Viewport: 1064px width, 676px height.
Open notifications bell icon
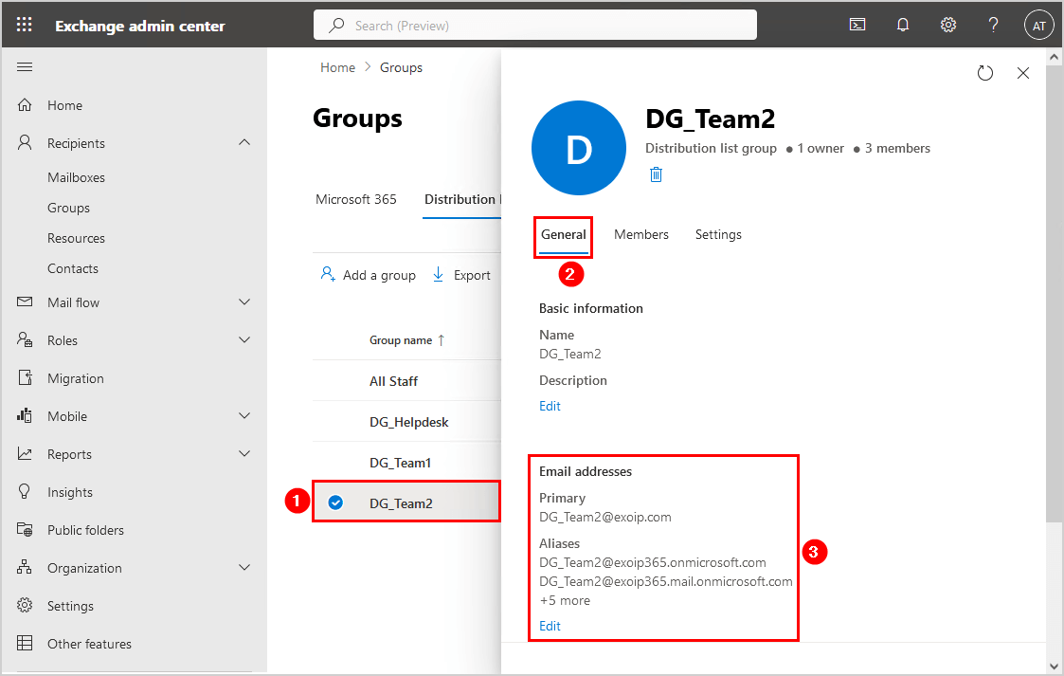(x=903, y=25)
